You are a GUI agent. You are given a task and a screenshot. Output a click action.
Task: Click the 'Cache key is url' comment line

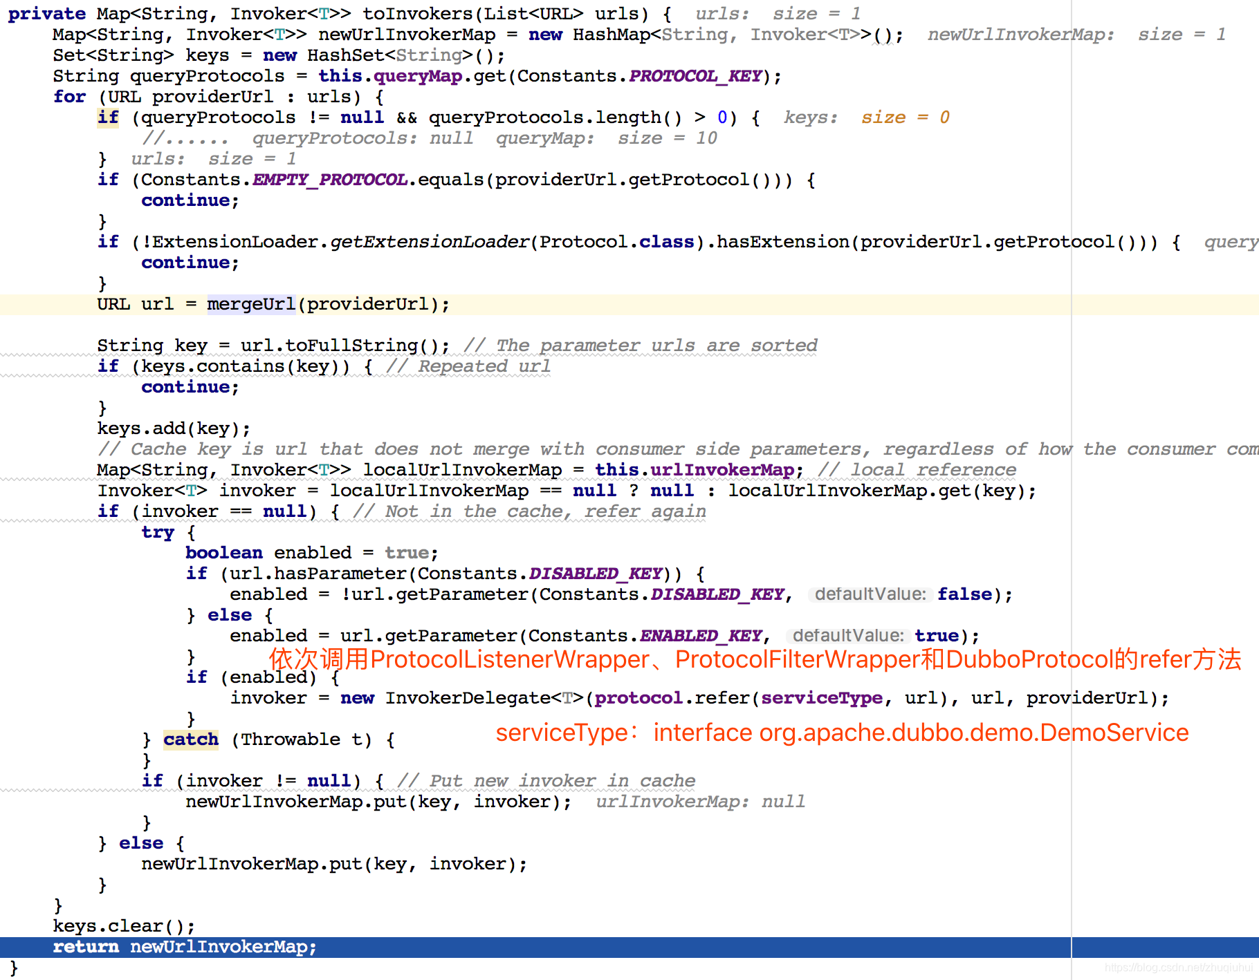point(678,449)
